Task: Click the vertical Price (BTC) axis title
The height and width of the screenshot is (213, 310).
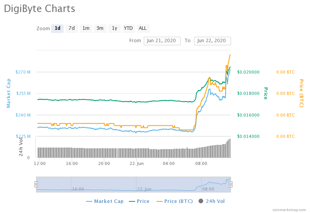Action: point(301,93)
